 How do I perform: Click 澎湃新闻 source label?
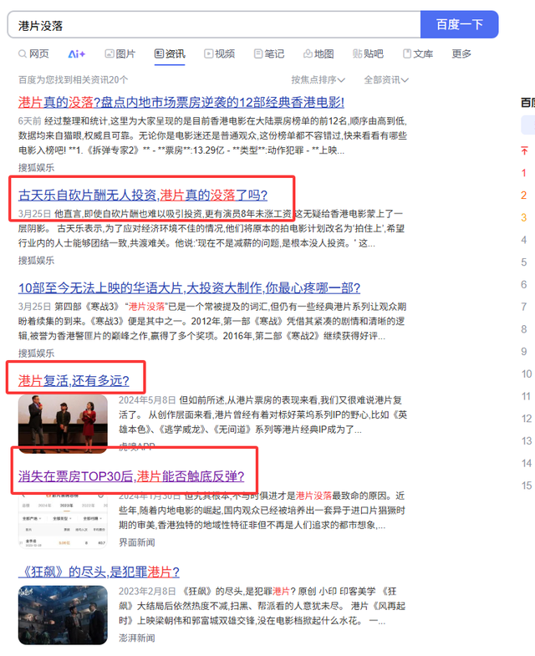[x=137, y=638]
